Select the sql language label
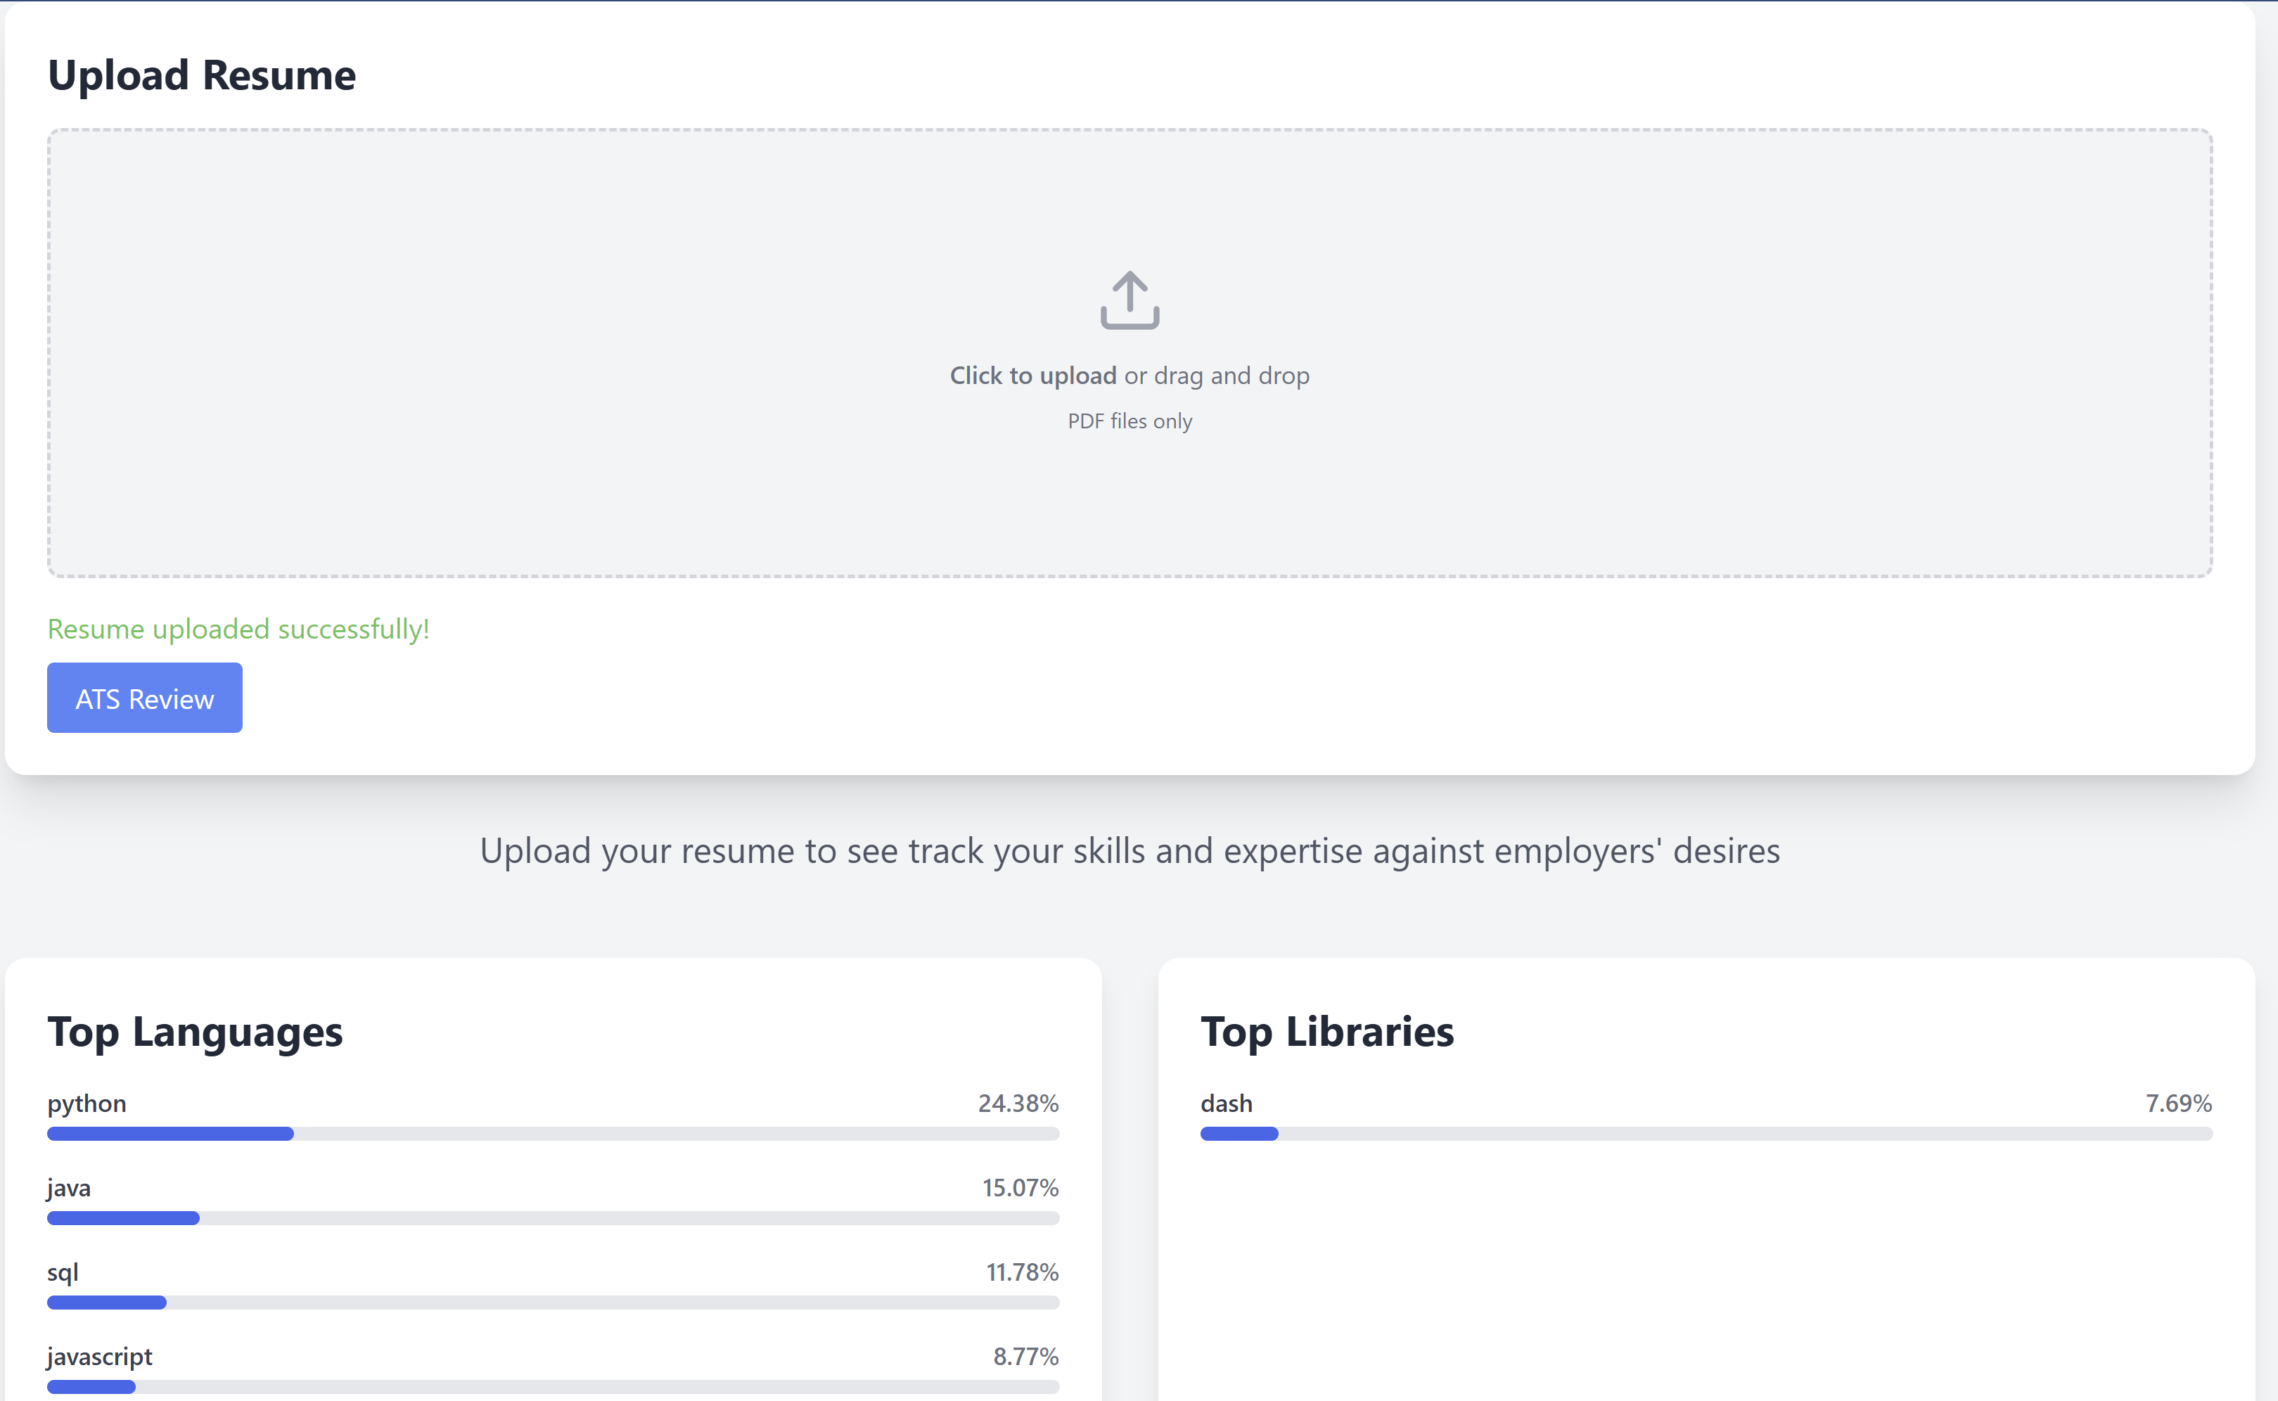Viewport: 2278px width, 1401px height. 62,1272
